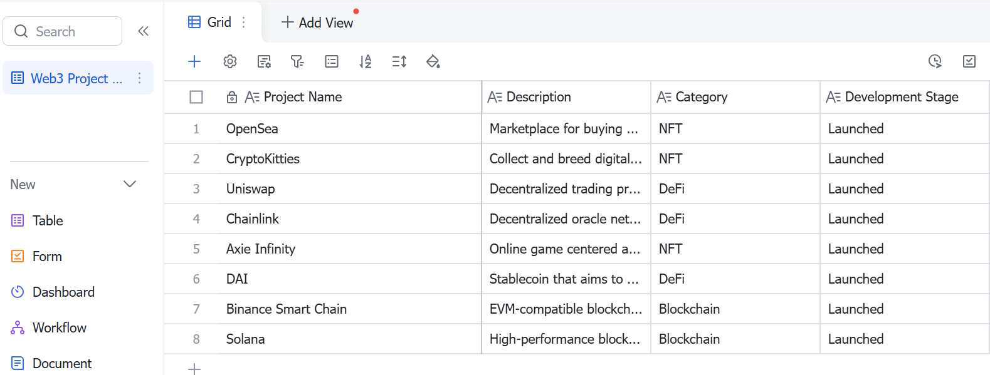
Task: Click the DeFi category for Uniswap
Action: [x=735, y=189]
